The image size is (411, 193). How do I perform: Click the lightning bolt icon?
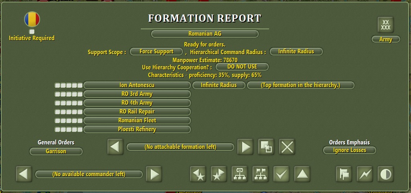365,174
